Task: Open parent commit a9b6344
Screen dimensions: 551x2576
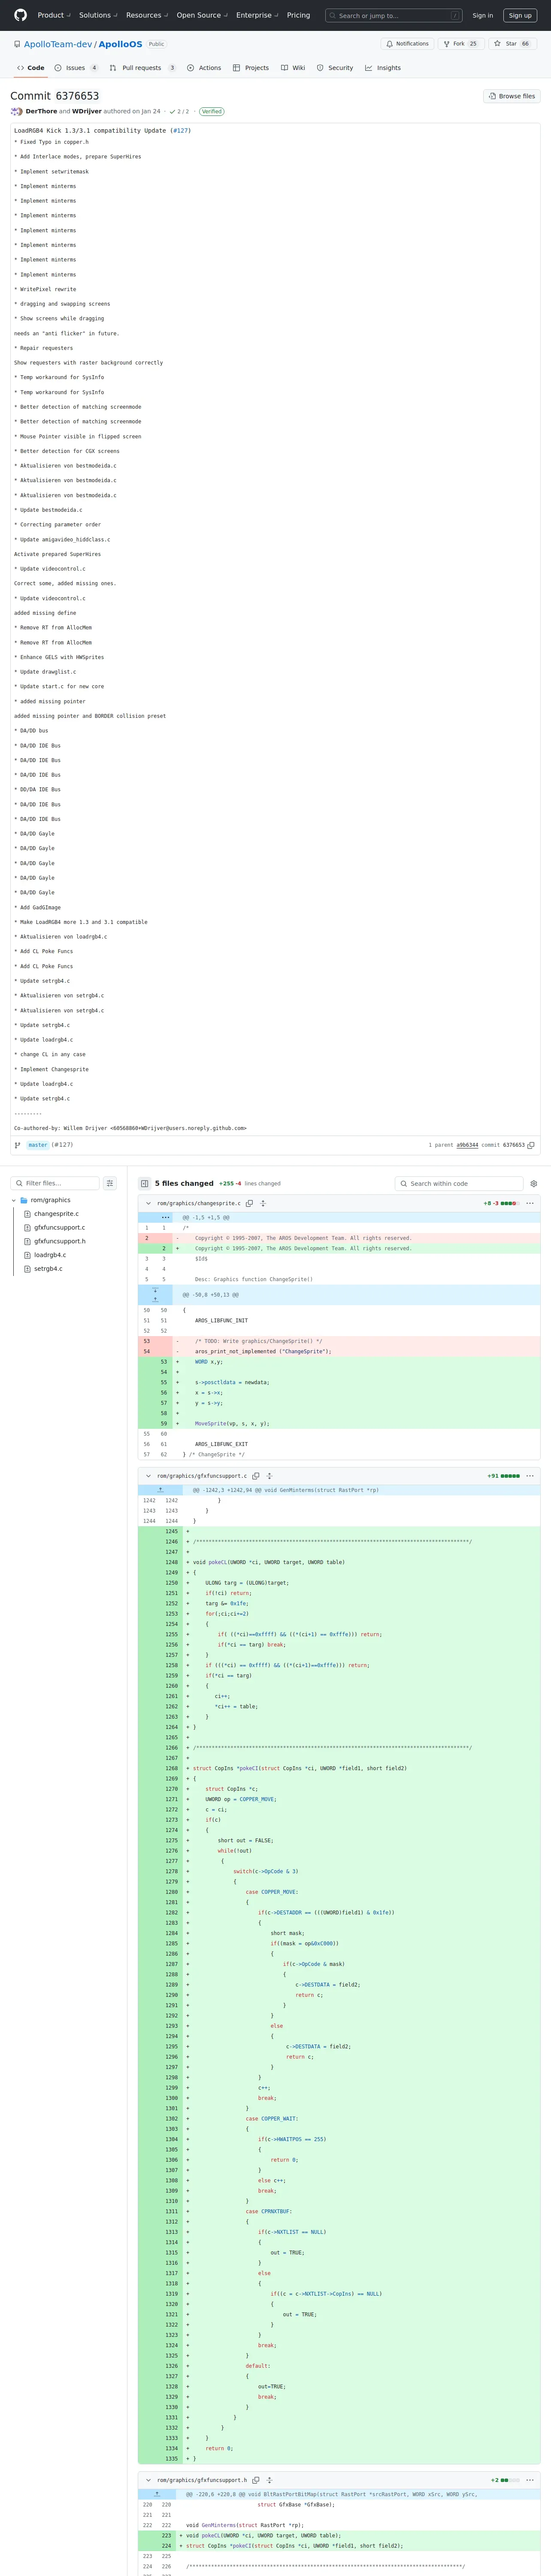Action: 467,1145
